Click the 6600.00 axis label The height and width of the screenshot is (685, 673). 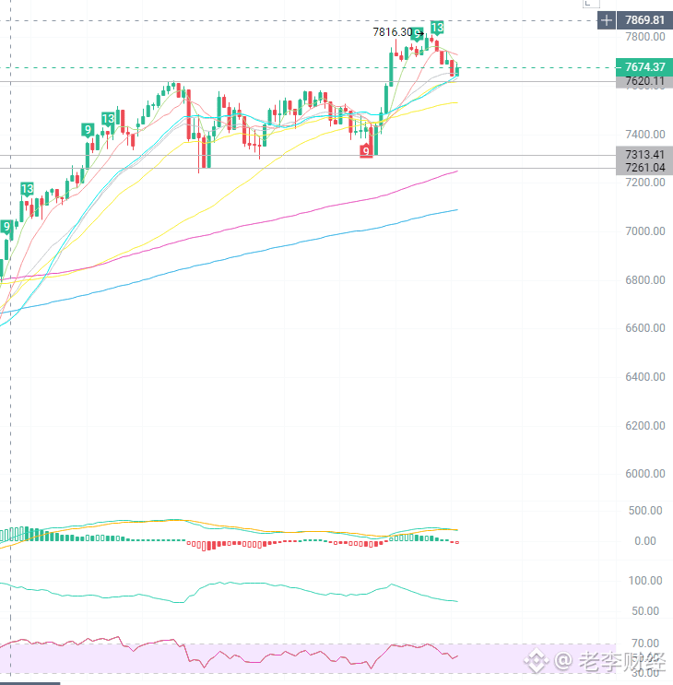coord(644,328)
